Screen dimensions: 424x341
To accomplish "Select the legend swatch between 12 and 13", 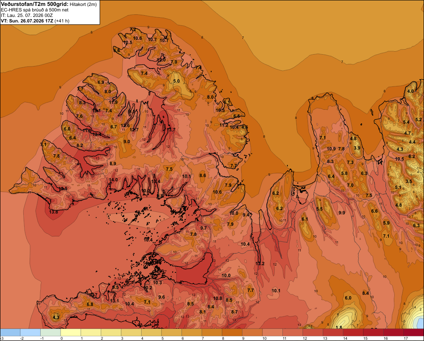I will click(312, 333).
